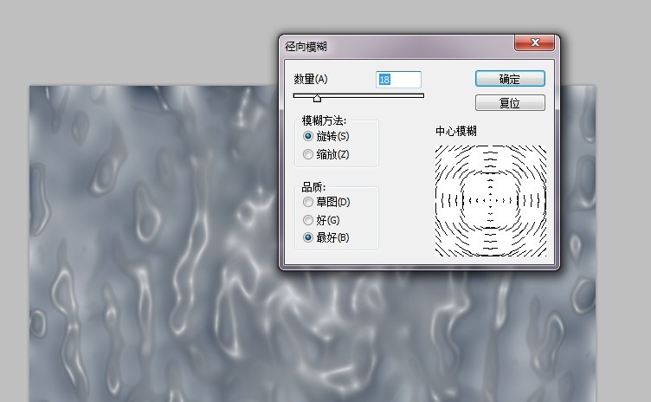Click top-left corner of blur center preview box
The height and width of the screenshot is (402, 651).
(x=436, y=146)
